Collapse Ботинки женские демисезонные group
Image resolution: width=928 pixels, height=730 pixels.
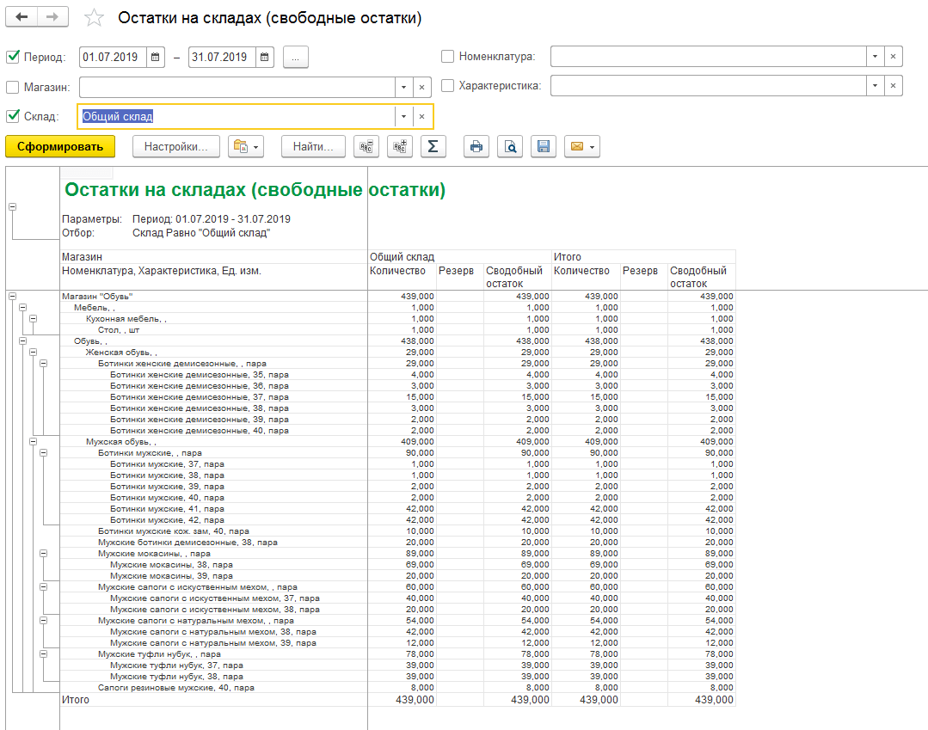(x=43, y=364)
